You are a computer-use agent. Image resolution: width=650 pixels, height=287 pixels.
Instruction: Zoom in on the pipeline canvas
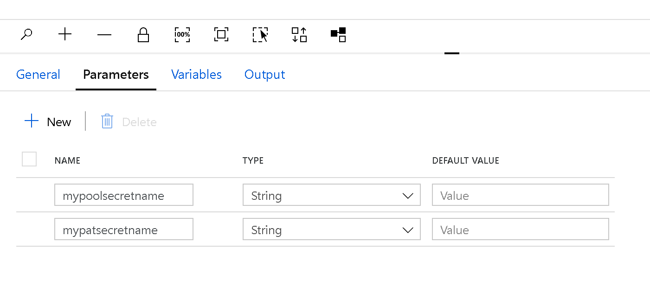pyautogui.click(x=65, y=34)
